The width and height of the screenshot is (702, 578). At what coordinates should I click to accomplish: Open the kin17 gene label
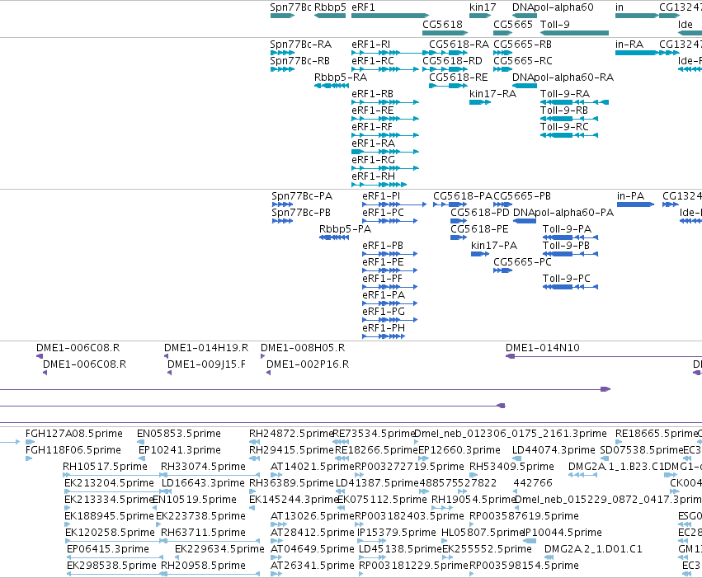tap(483, 7)
